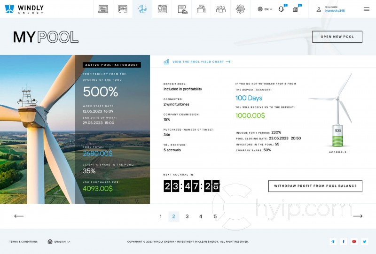Go to next page with right arrow
Image resolution: width=376 pixels, height=254 pixels.
tap(358, 216)
